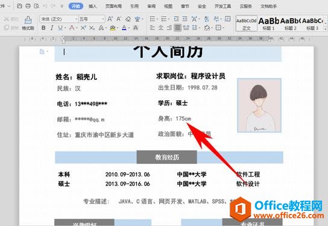Toggle superscript X² formatting

83,28
